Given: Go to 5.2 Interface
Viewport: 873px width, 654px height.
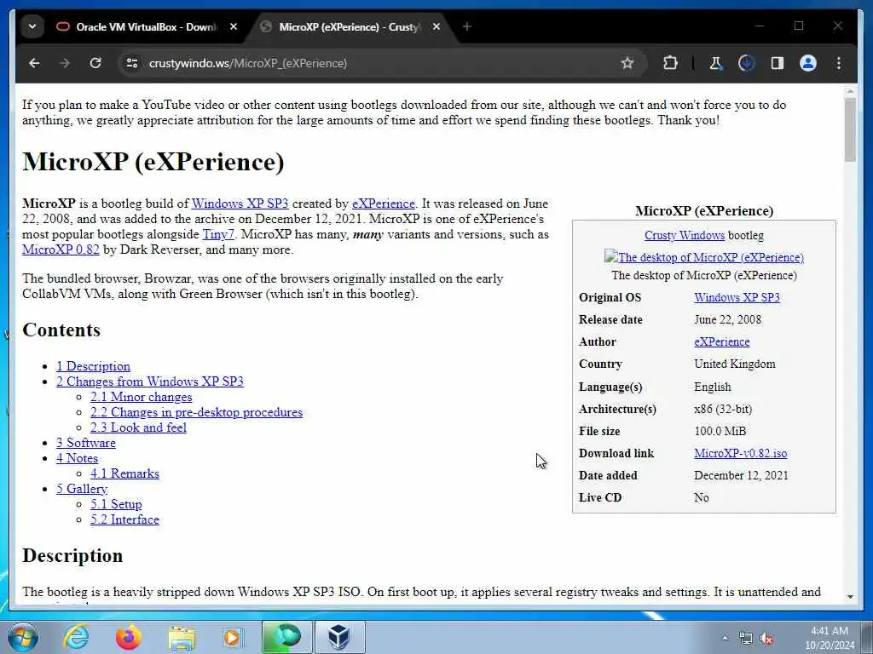Looking at the screenshot, I should pos(124,519).
